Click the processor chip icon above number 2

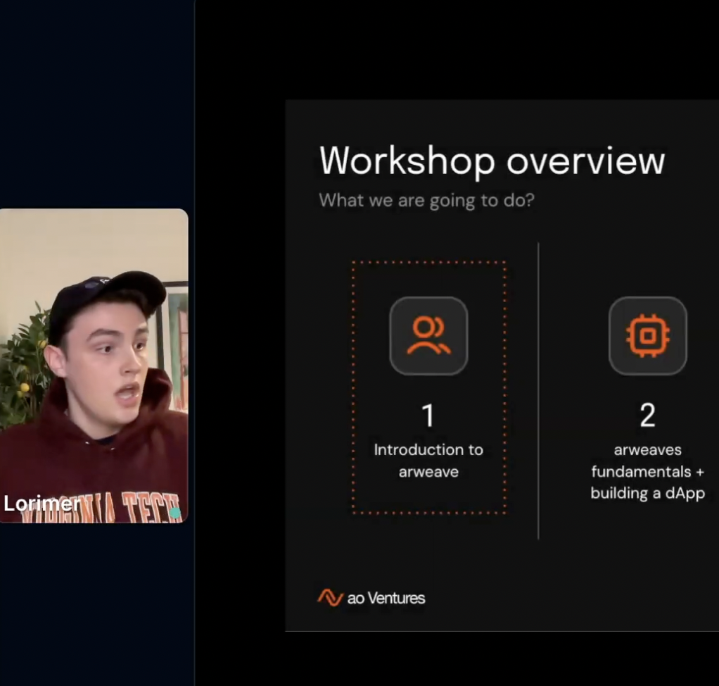tap(647, 336)
